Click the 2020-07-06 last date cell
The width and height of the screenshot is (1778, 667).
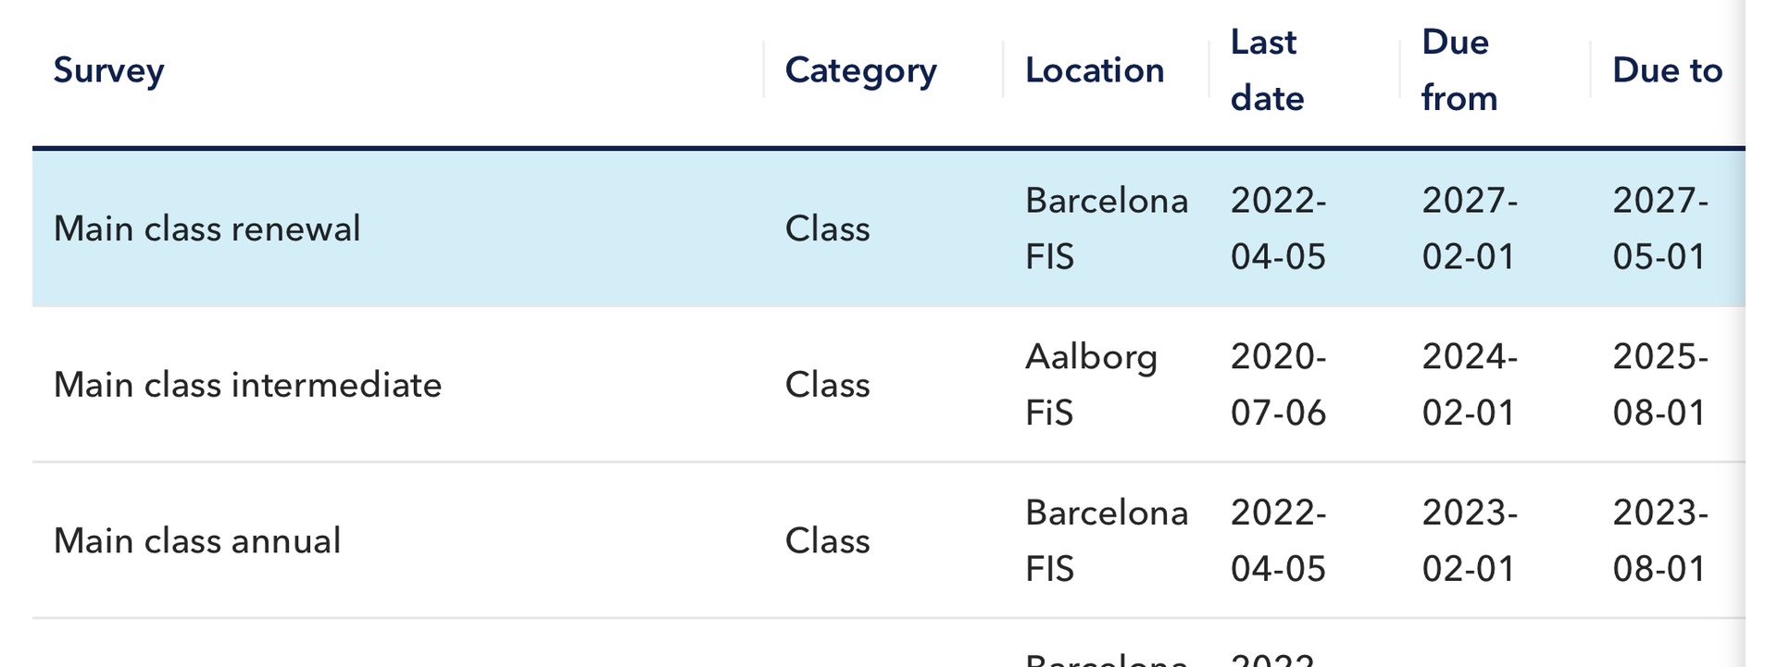click(x=1278, y=385)
